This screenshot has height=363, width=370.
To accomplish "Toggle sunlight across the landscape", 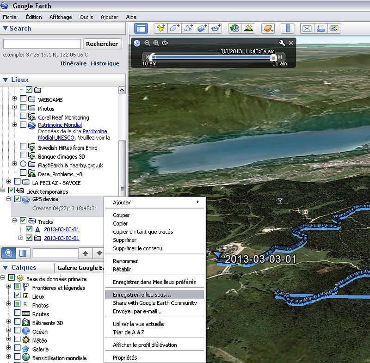I will pos(248,29).
